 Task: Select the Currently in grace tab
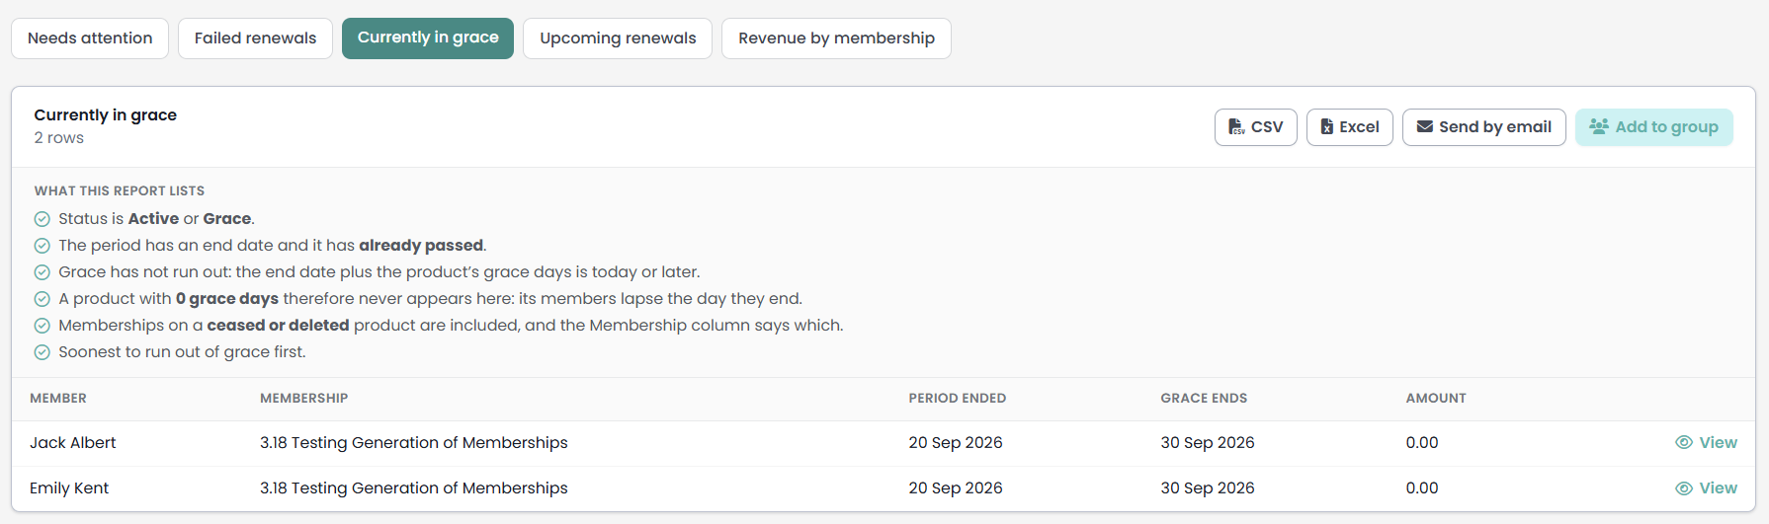coord(428,38)
